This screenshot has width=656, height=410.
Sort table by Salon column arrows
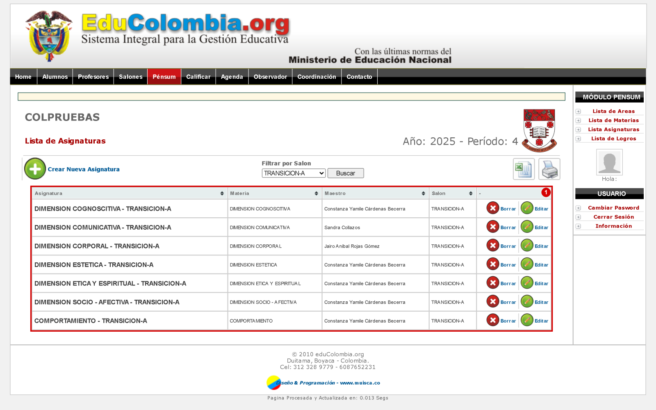[x=471, y=194]
